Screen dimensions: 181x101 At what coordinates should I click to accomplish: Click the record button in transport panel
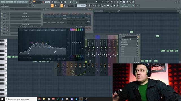click(43, 2)
